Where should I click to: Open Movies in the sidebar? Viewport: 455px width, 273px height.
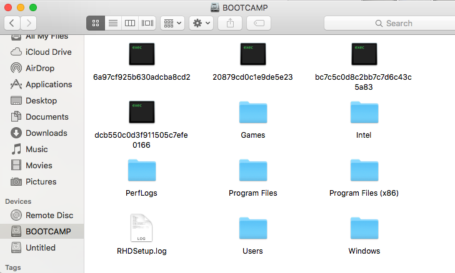[42, 165]
